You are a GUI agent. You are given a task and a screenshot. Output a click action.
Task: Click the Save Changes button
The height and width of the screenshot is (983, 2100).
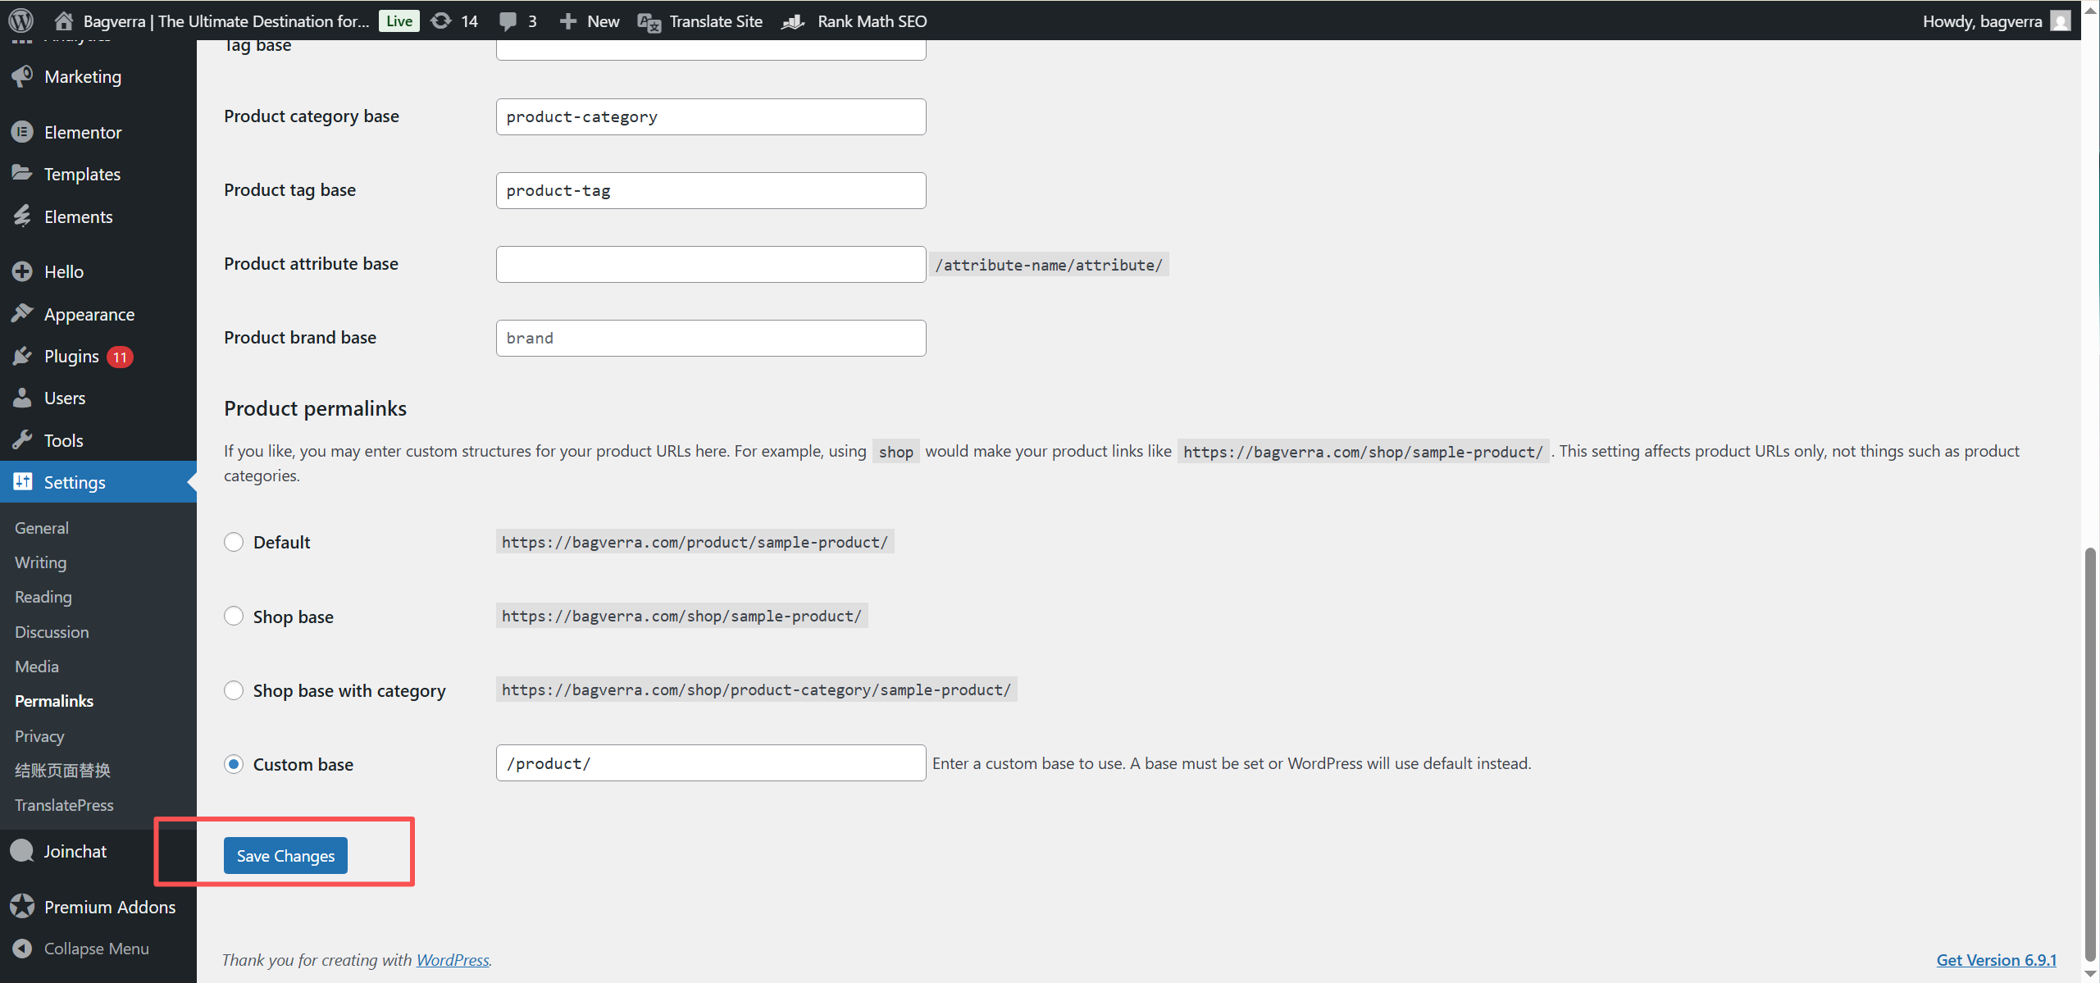(285, 855)
